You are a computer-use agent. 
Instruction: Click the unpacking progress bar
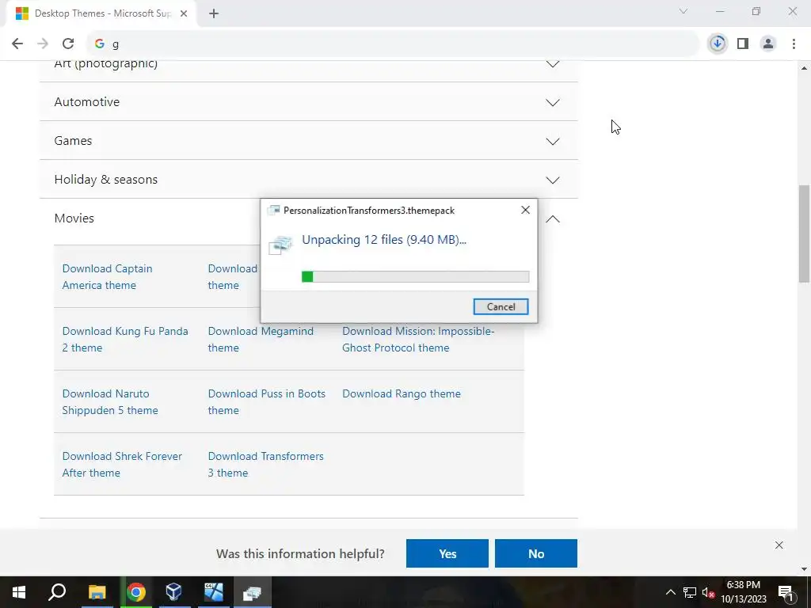[415, 276]
